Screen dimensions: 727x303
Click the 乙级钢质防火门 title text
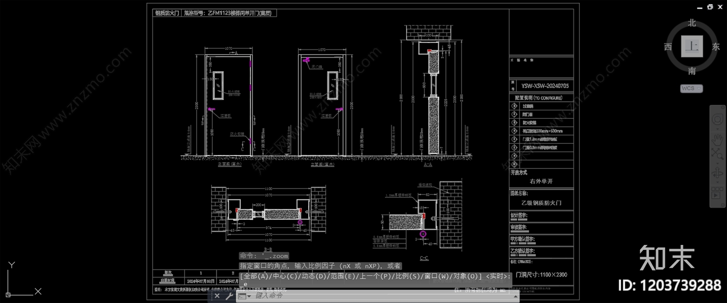[541, 203]
